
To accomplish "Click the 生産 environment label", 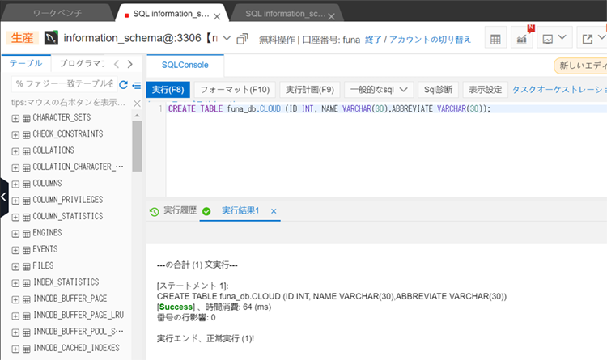I will point(23,38).
